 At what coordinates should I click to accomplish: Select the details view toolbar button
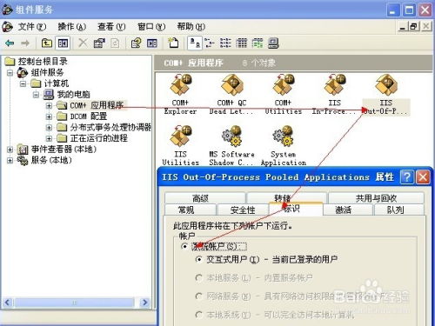242,43
